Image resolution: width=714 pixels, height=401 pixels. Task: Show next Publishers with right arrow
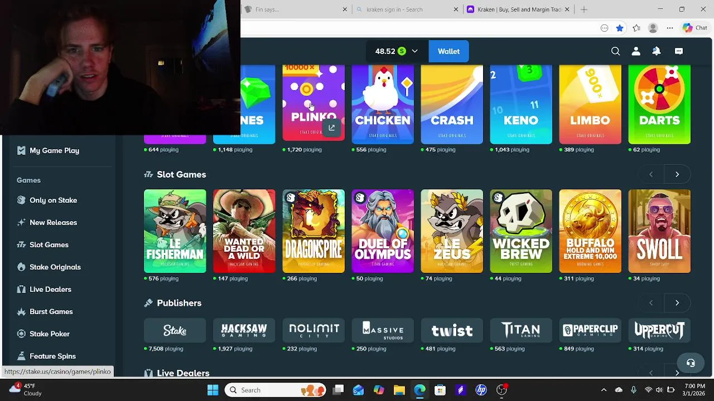(x=677, y=303)
